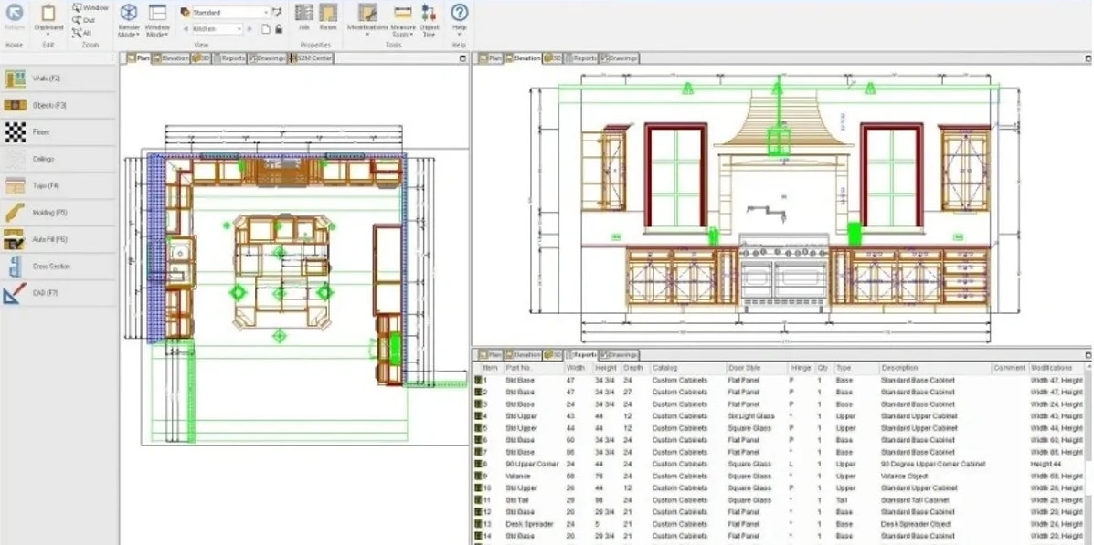The image size is (1094, 545).
Task: Click the Return arrow icon
Action: pyautogui.click(x=14, y=13)
